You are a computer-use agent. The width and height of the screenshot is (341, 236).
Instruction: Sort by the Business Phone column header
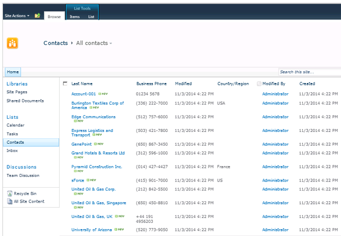pos(151,84)
